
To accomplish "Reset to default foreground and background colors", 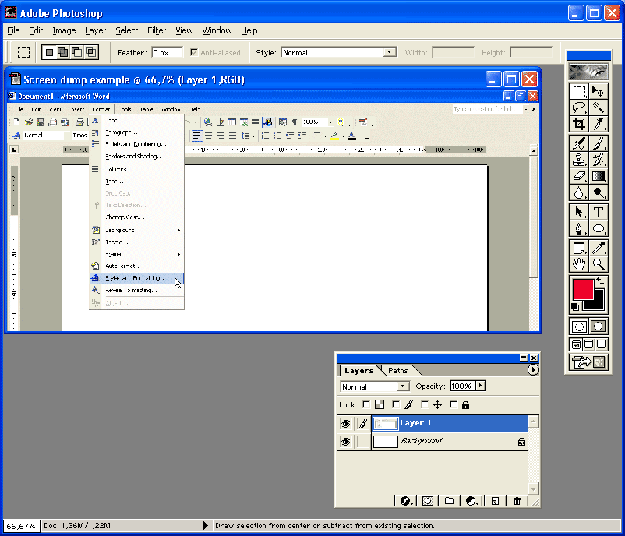I will click(x=575, y=306).
